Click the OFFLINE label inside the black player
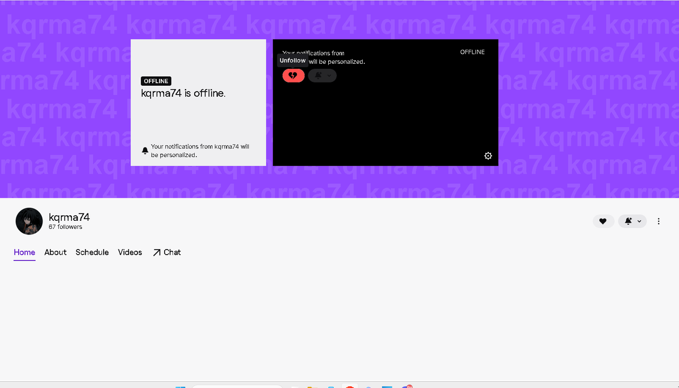Screen dimensions: 679x388 [x=472, y=52]
